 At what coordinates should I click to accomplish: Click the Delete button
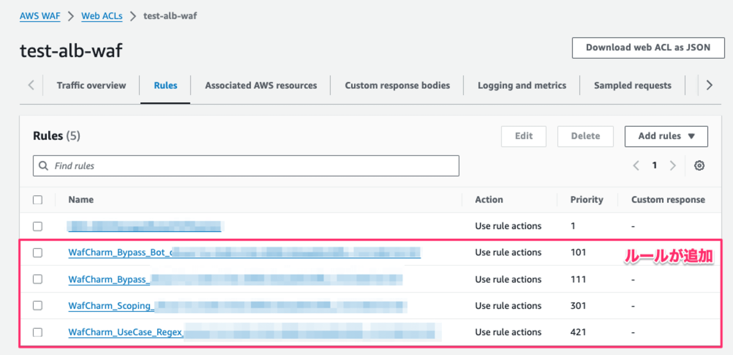(x=585, y=136)
